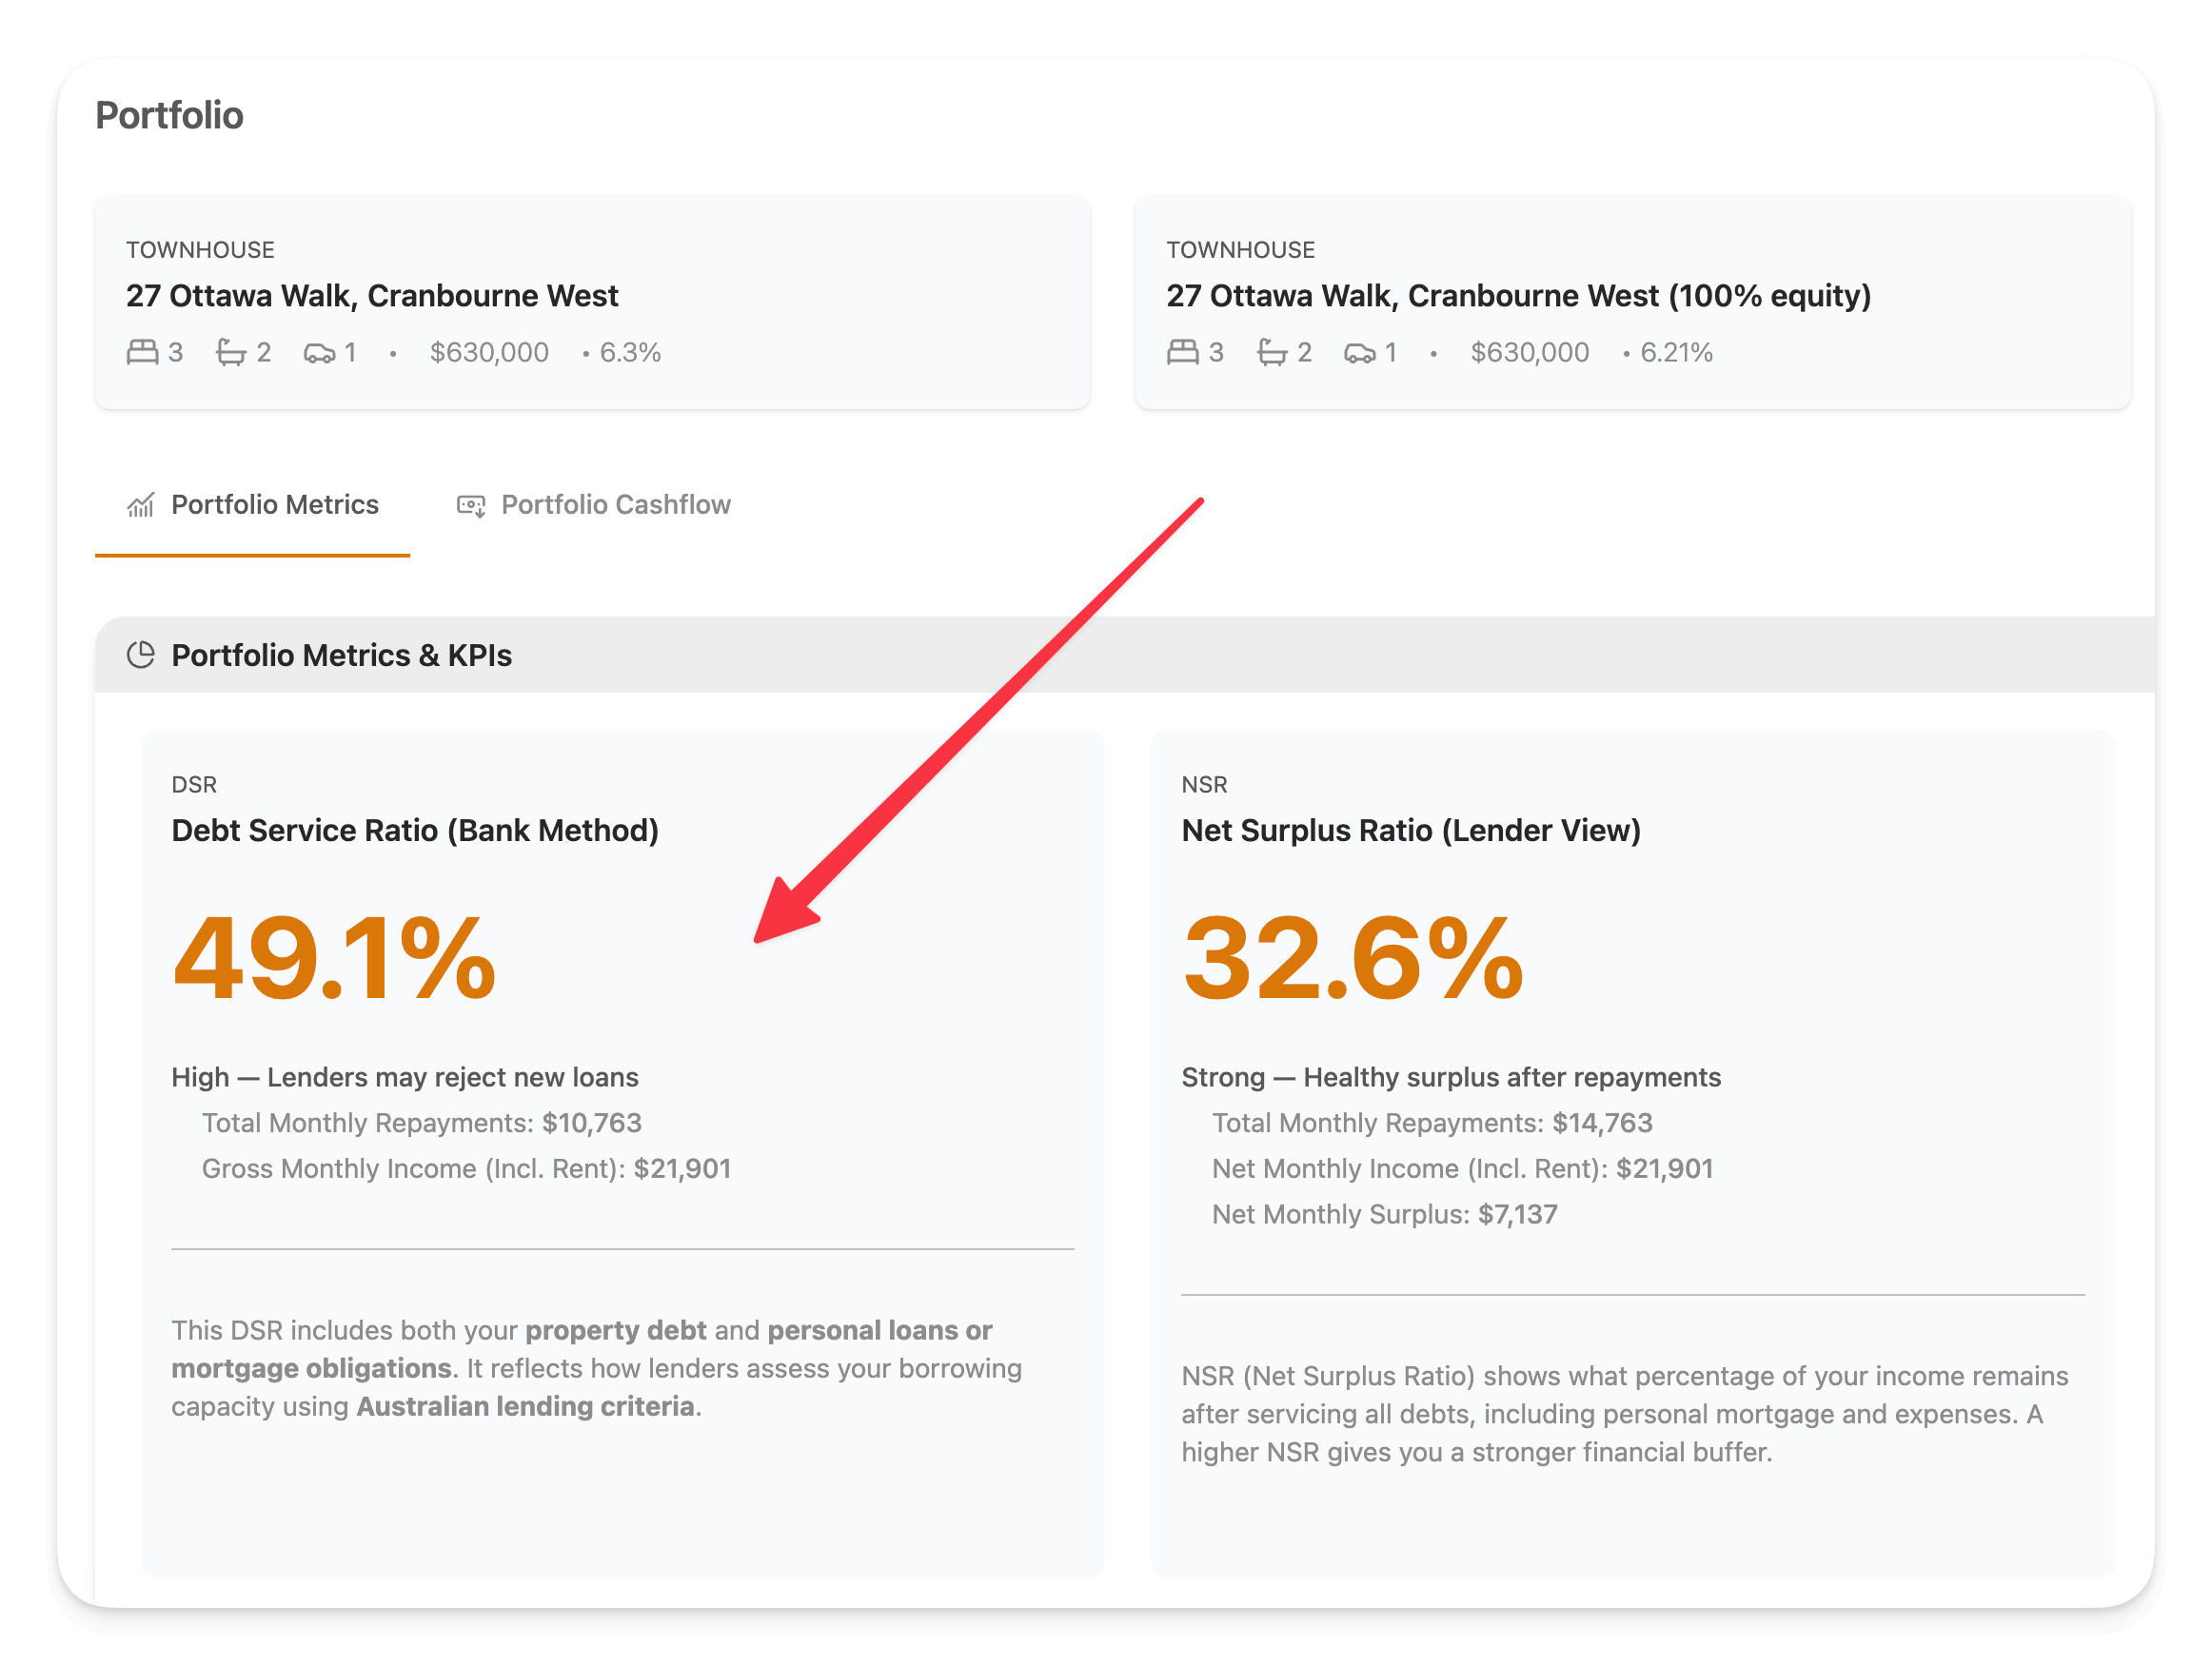2212x1665 pixels.
Task: Switch to the Portfolio Cashflow tab
Action: point(594,504)
